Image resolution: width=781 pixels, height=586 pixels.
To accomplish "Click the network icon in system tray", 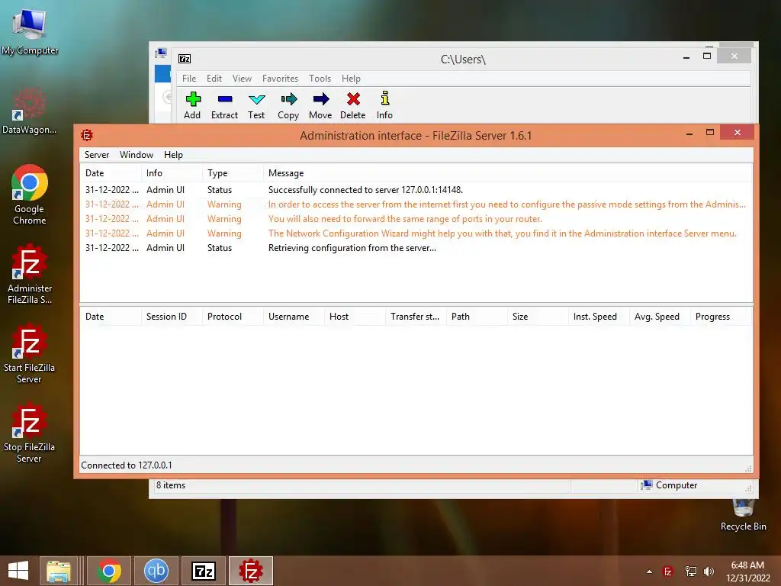I will coord(690,572).
